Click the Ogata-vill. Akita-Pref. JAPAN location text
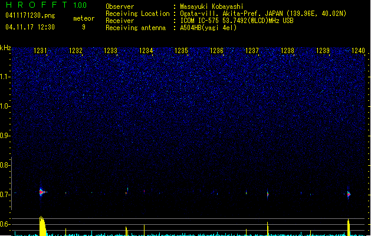 click(x=263, y=14)
